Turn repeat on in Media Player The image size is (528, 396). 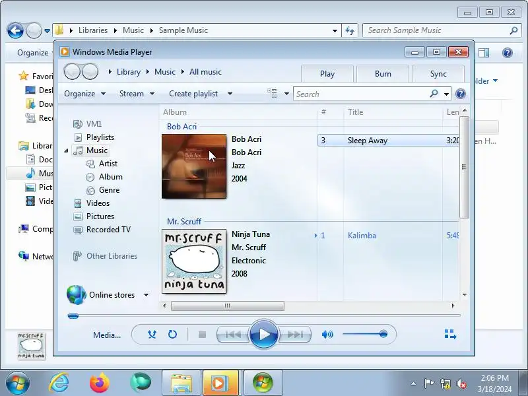tap(172, 335)
